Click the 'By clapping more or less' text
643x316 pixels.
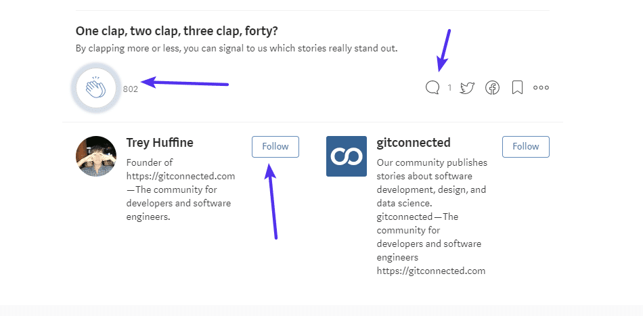(x=236, y=49)
